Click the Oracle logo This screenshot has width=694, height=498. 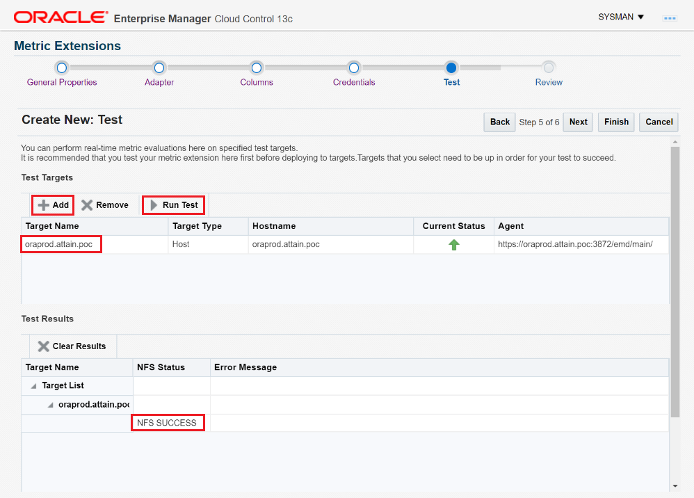[x=60, y=17]
